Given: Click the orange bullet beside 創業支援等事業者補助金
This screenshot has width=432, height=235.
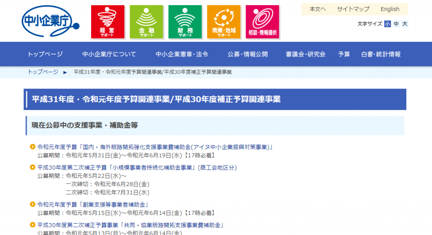Looking at the screenshot, I should pos(32,204).
